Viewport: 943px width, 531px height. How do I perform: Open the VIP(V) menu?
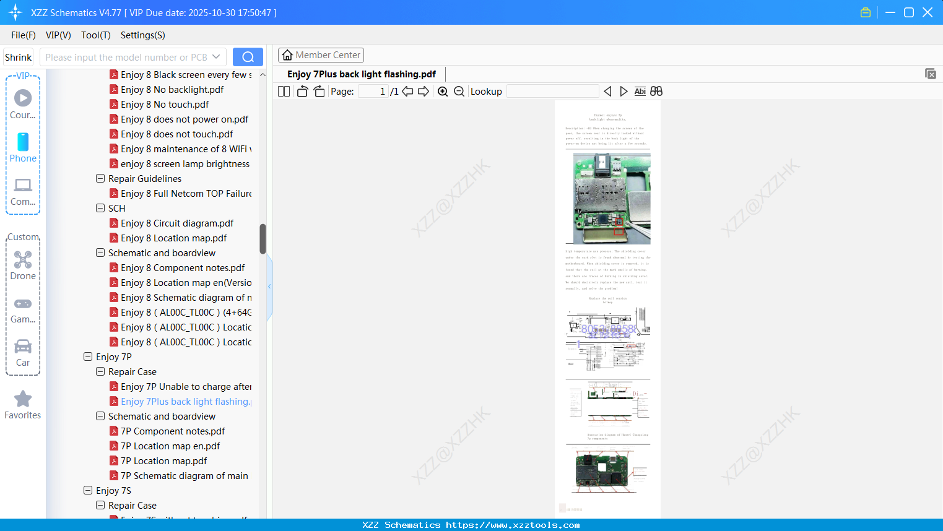pyautogui.click(x=58, y=35)
